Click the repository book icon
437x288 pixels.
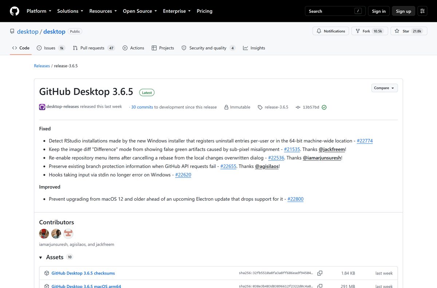[x=12, y=31]
